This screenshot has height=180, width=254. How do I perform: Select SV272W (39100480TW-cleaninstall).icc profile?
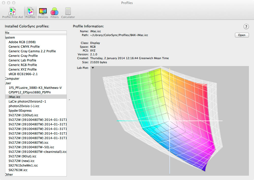click(x=36, y=152)
